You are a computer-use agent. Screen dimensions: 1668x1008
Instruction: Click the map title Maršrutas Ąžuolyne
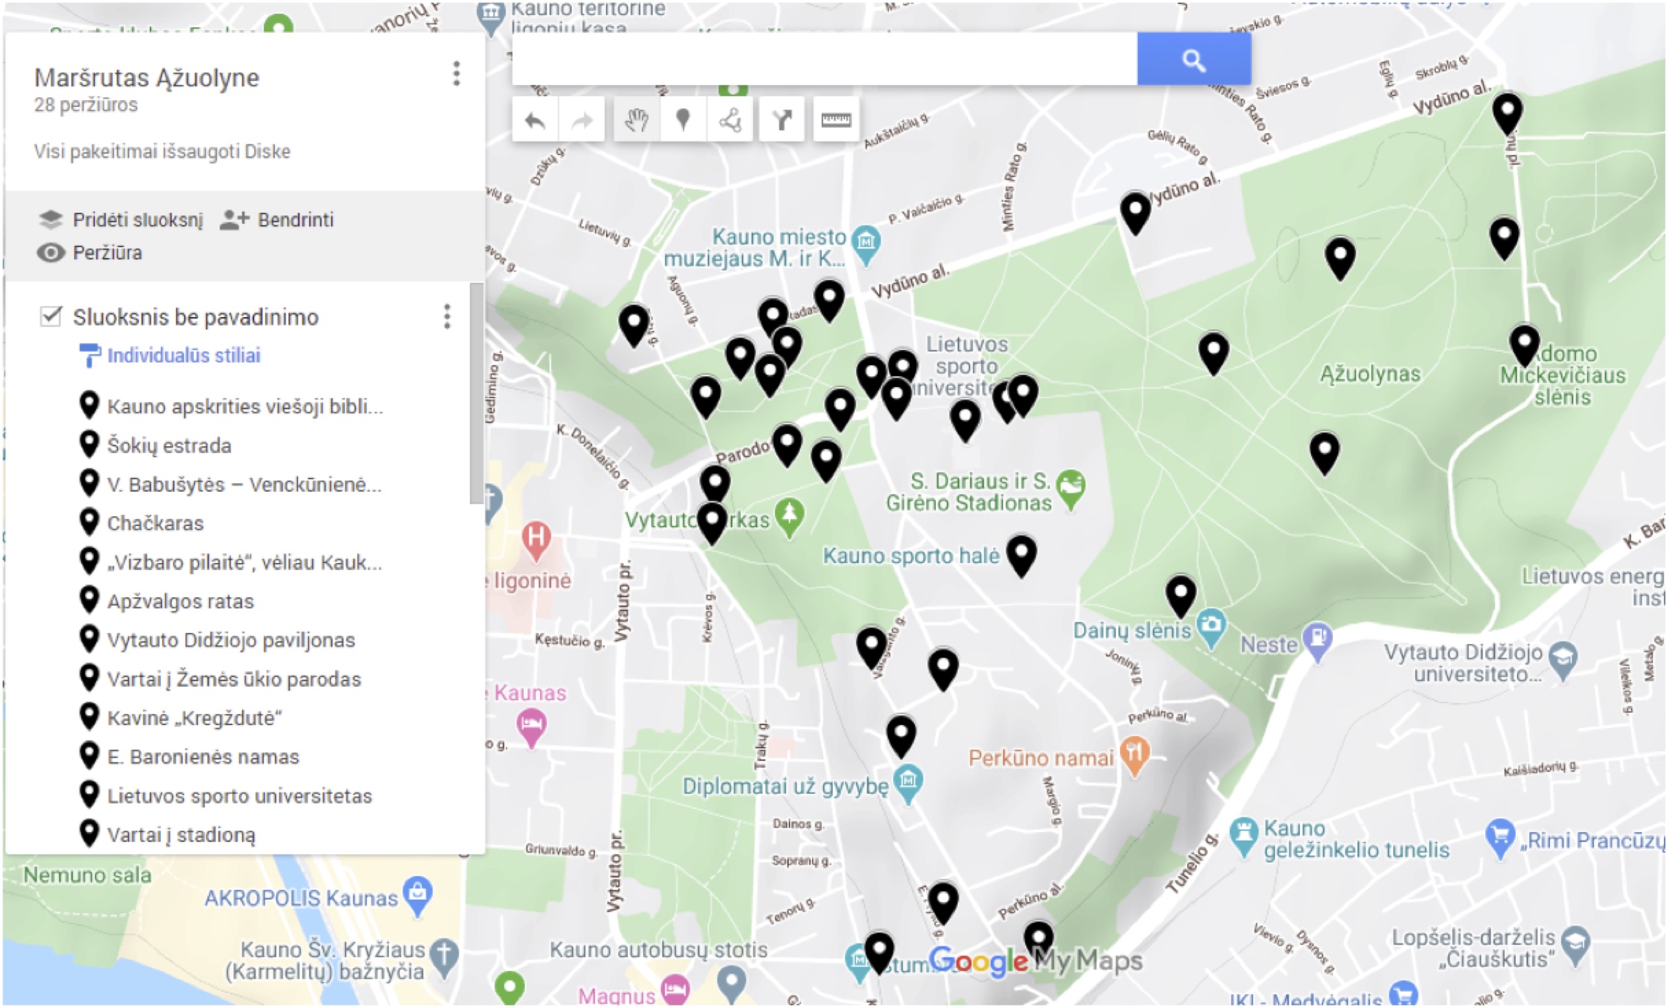[x=147, y=78]
